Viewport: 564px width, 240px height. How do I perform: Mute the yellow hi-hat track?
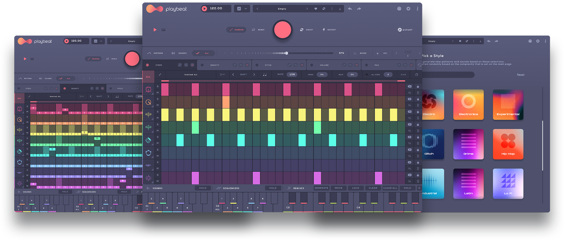click(x=158, y=118)
